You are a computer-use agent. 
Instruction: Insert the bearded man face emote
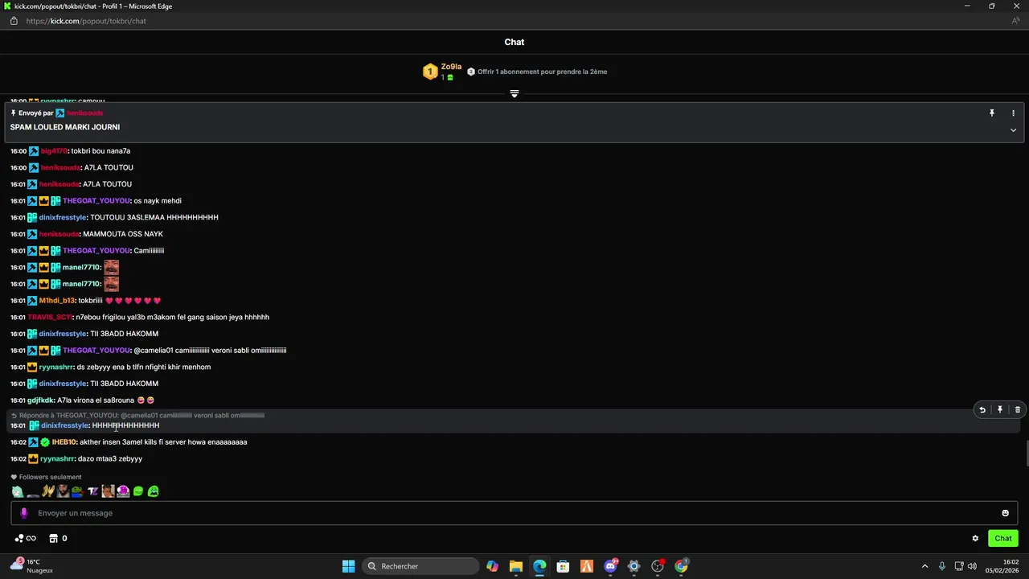pos(63,491)
